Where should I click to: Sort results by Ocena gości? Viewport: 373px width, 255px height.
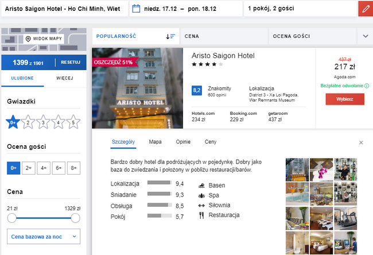coord(312,36)
